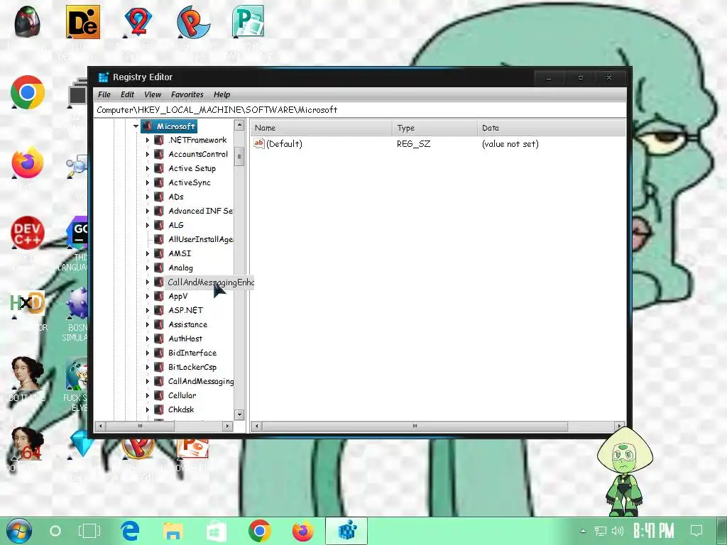The width and height of the screenshot is (727, 545).
Task: Open Cortana circle on taskbar
Action: [55, 531]
